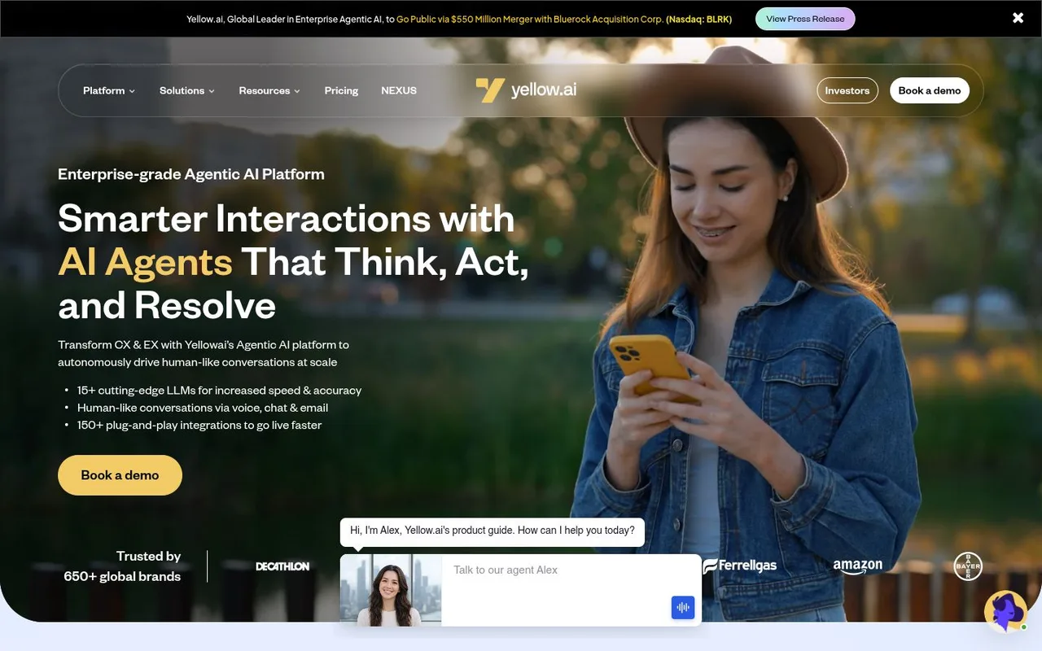Click the Decathlon logo
Image resolution: width=1042 pixels, height=651 pixels.
282,566
